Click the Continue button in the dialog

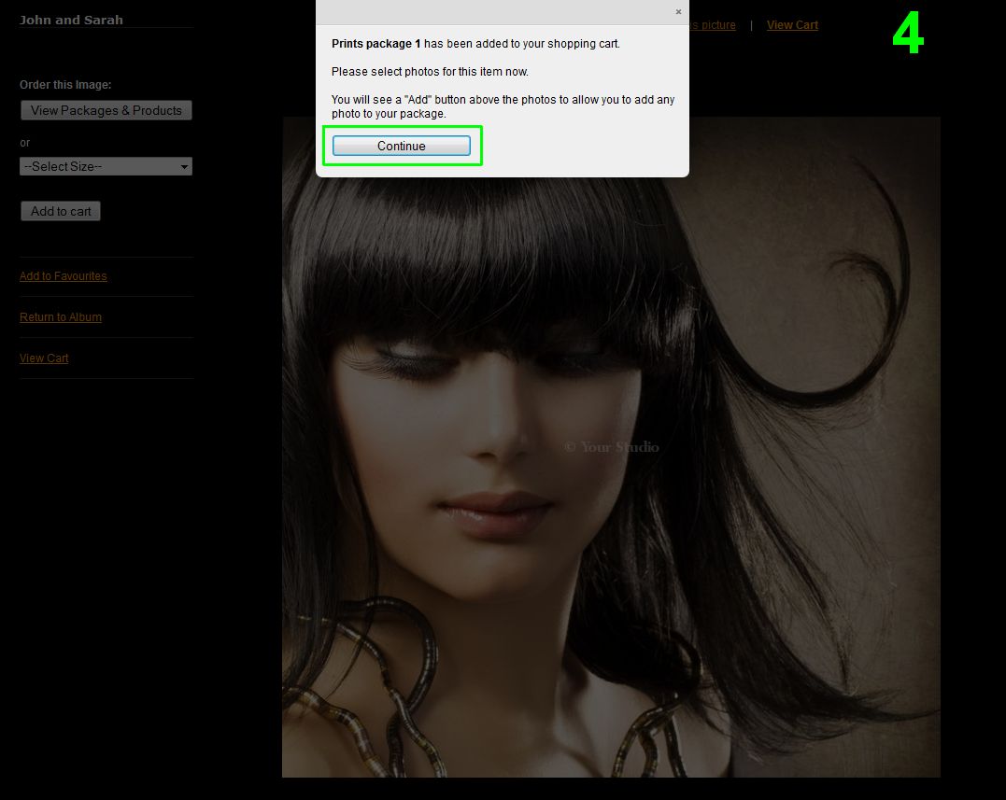(401, 146)
